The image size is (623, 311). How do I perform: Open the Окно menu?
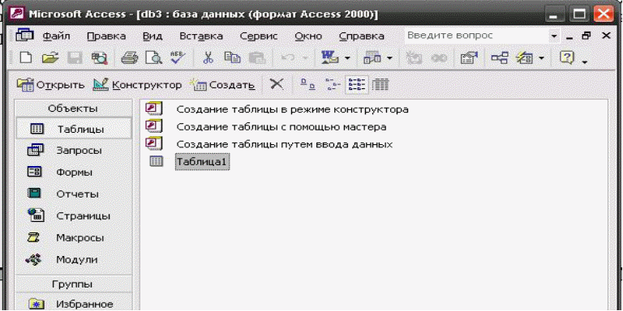pyautogui.click(x=308, y=36)
